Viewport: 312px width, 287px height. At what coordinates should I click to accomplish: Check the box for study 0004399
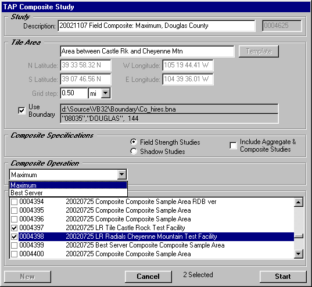tap(14, 245)
